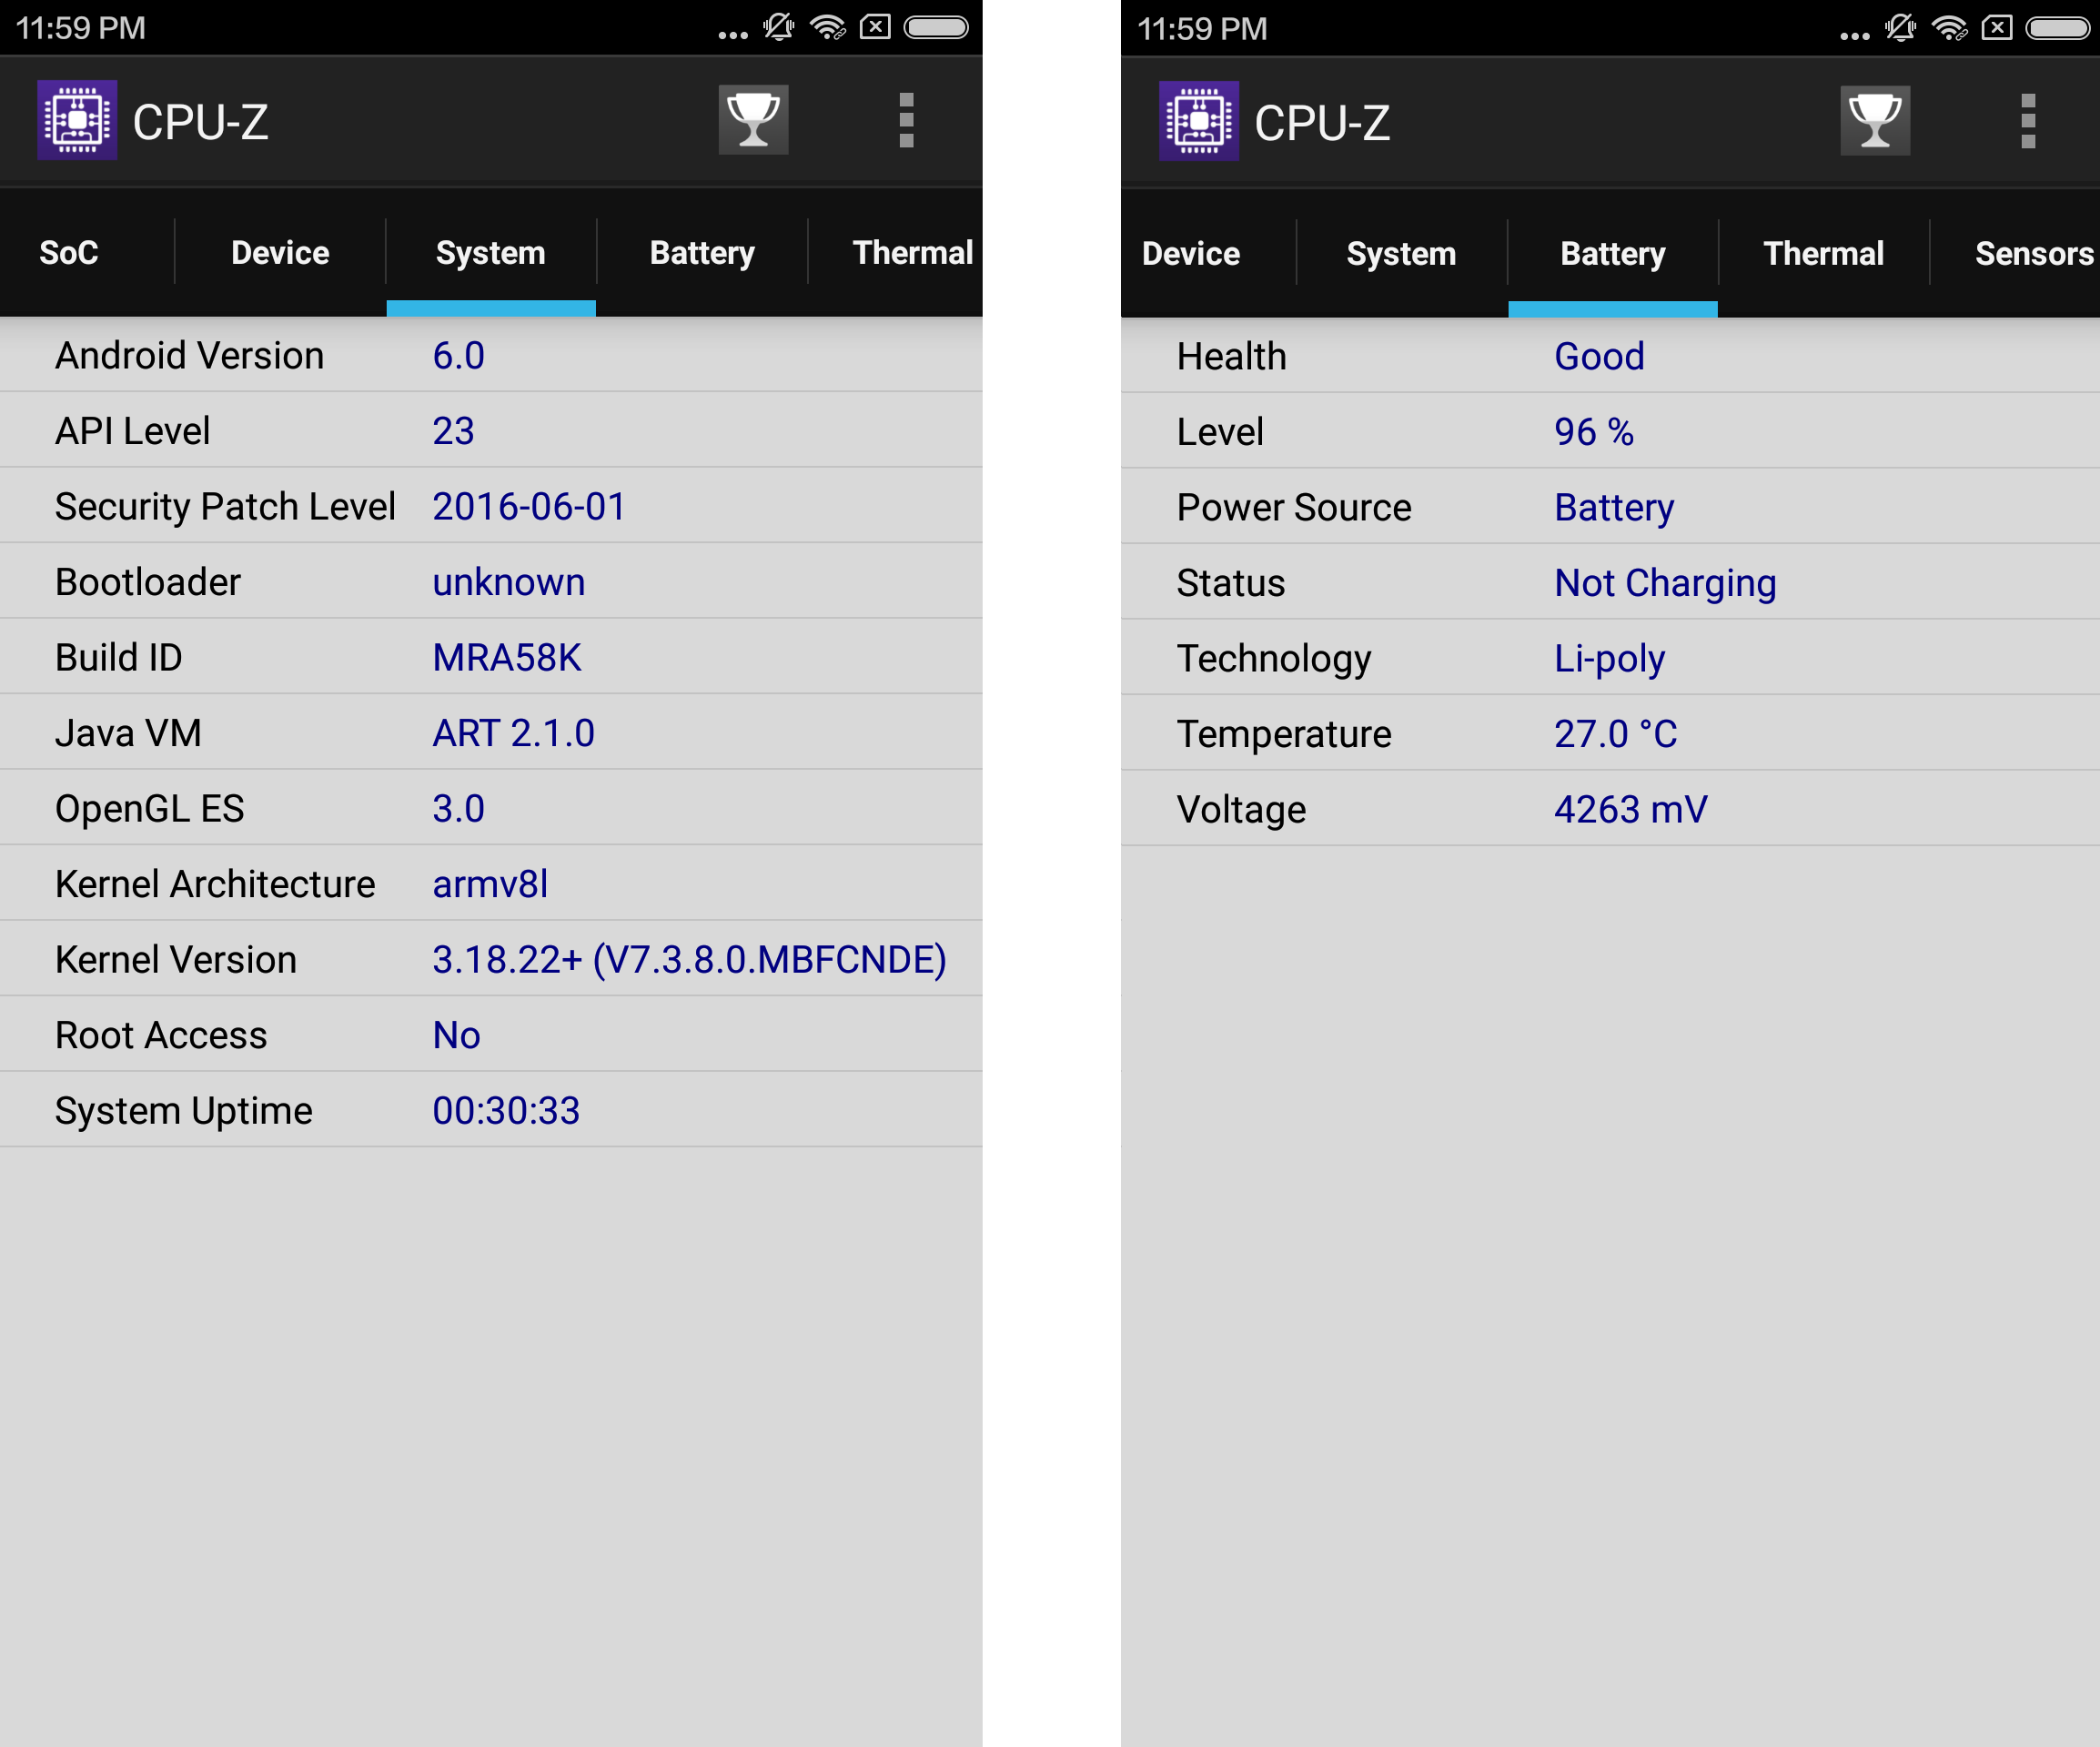
Task: Tap the trophy icon in the right CPU-Z screen
Action: pos(1875,121)
